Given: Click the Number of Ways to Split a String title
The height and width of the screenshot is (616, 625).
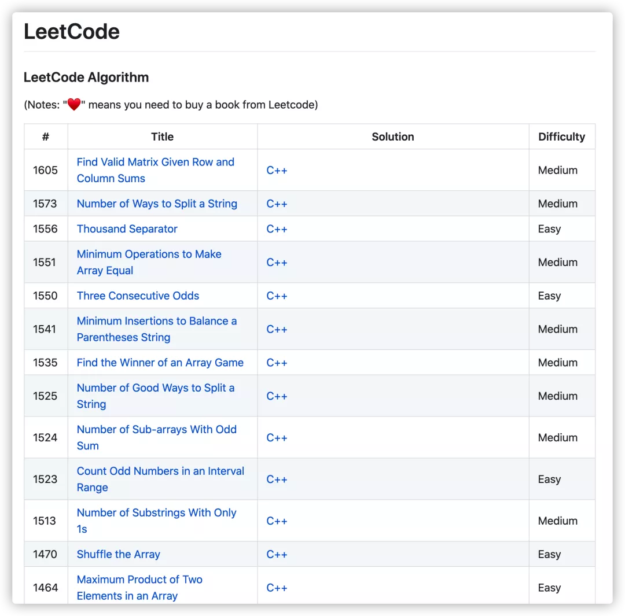Looking at the screenshot, I should tap(157, 204).
